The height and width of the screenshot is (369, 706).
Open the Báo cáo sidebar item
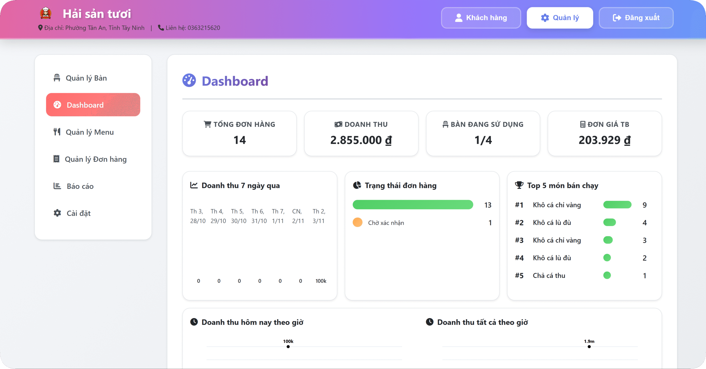pyautogui.click(x=80, y=186)
